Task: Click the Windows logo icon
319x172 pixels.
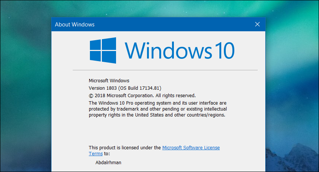Action: pos(103,50)
